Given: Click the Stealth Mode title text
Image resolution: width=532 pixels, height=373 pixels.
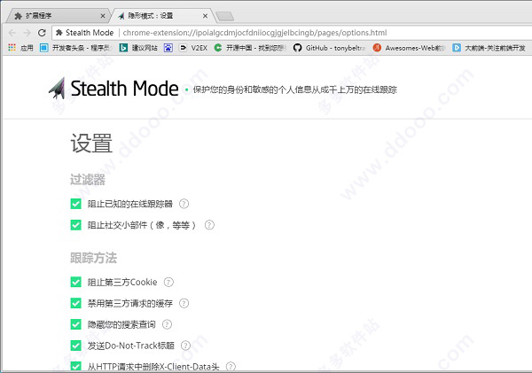Looking at the screenshot, I should click(x=124, y=89).
